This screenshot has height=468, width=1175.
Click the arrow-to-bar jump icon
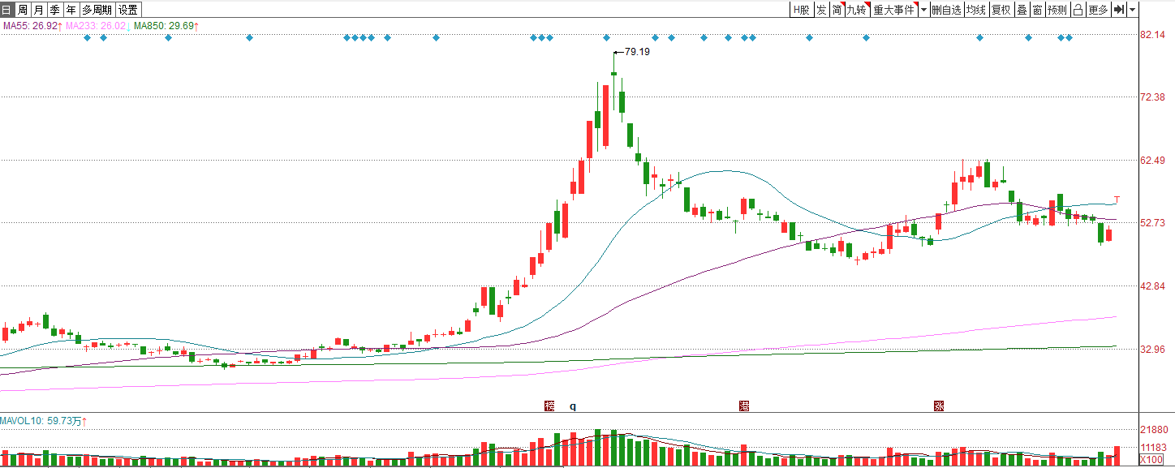[x=1119, y=10]
